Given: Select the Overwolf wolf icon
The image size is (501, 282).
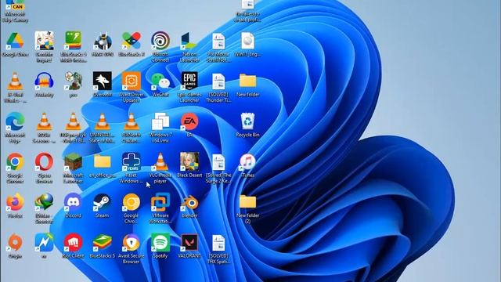Looking at the screenshot, I should click(103, 81).
